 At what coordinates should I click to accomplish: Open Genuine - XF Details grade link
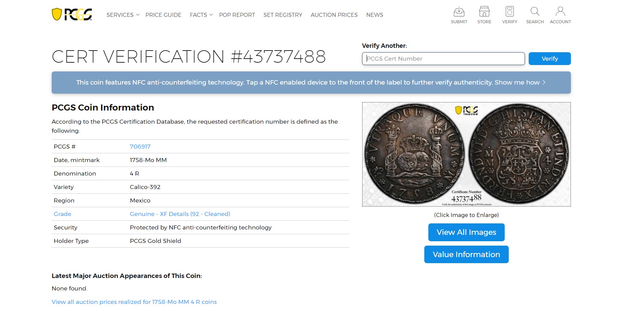(180, 214)
